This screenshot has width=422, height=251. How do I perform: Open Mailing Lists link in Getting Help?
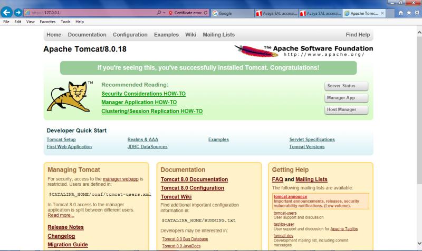pos(311,179)
